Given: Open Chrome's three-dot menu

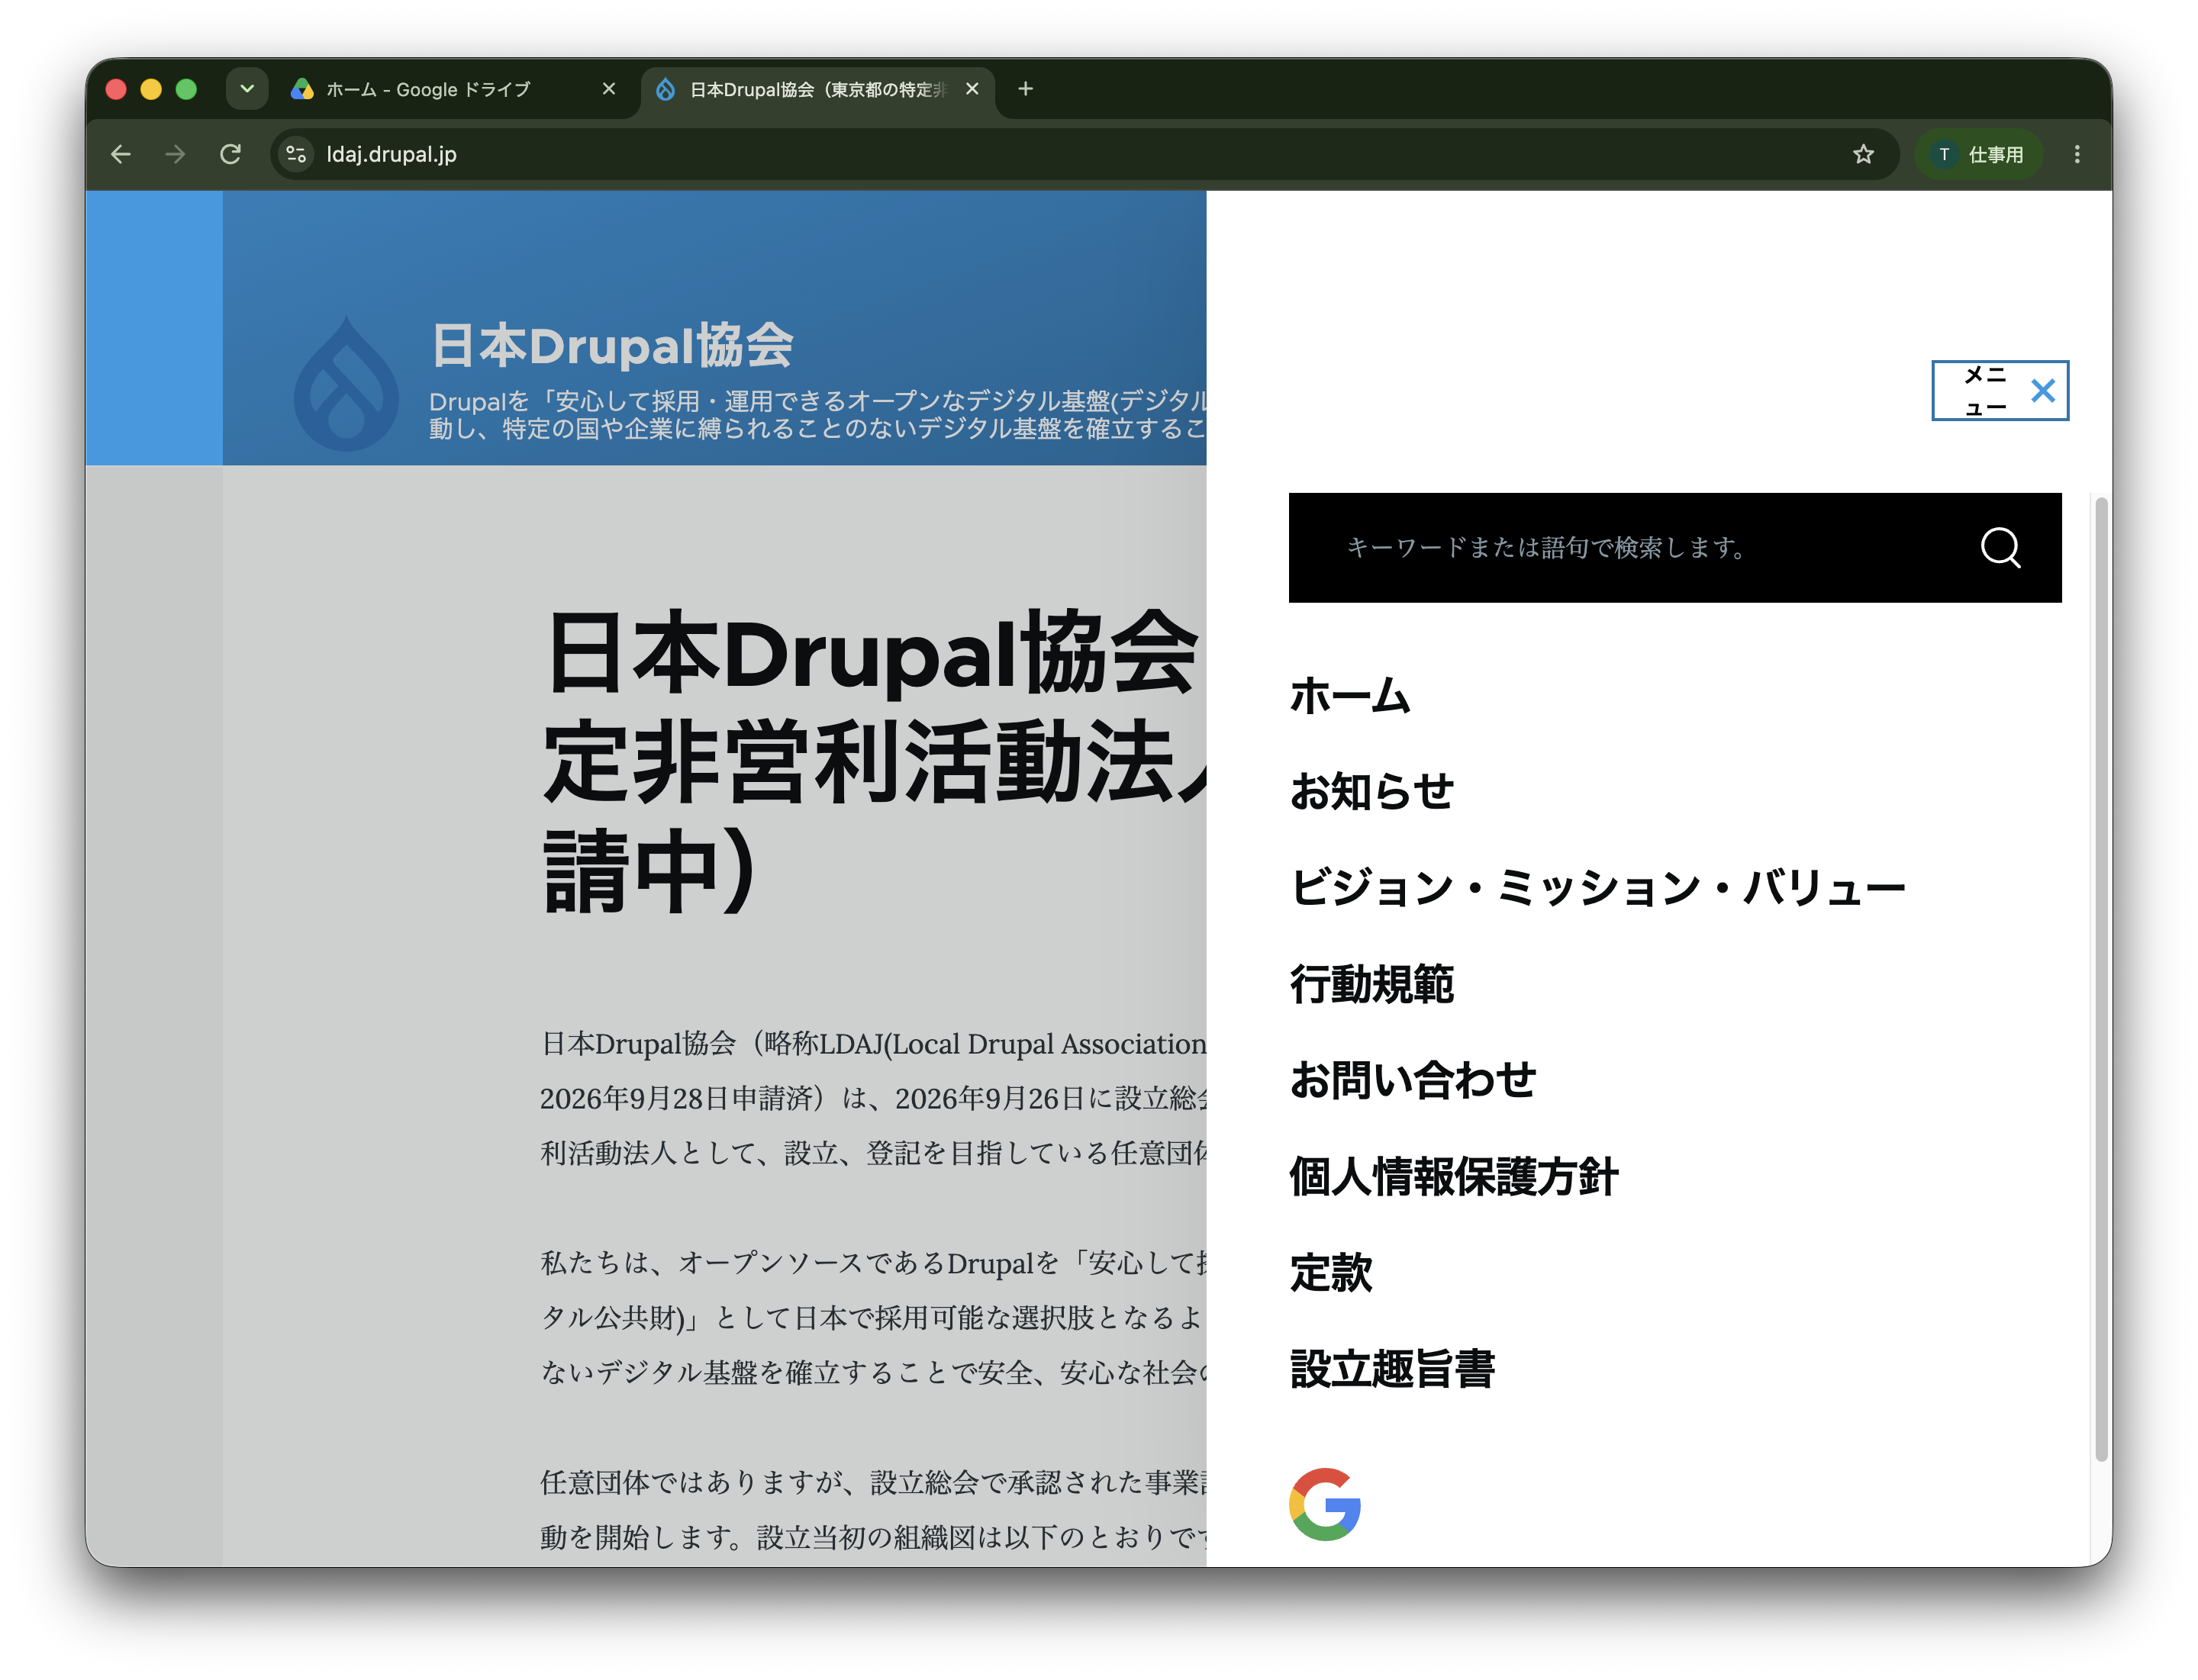Looking at the screenshot, I should click(x=2077, y=154).
